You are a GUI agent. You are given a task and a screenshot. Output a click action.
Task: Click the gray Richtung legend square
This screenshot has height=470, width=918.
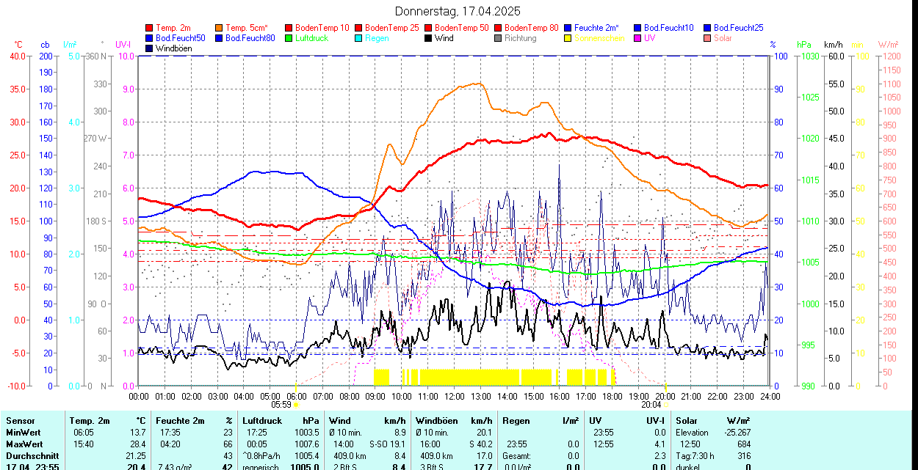(x=499, y=38)
